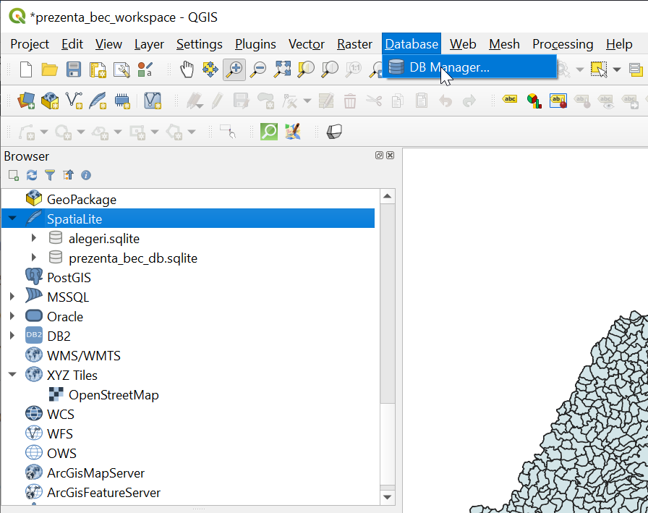Collapse all in Browser panel

pyautogui.click(x=68, y=175)
